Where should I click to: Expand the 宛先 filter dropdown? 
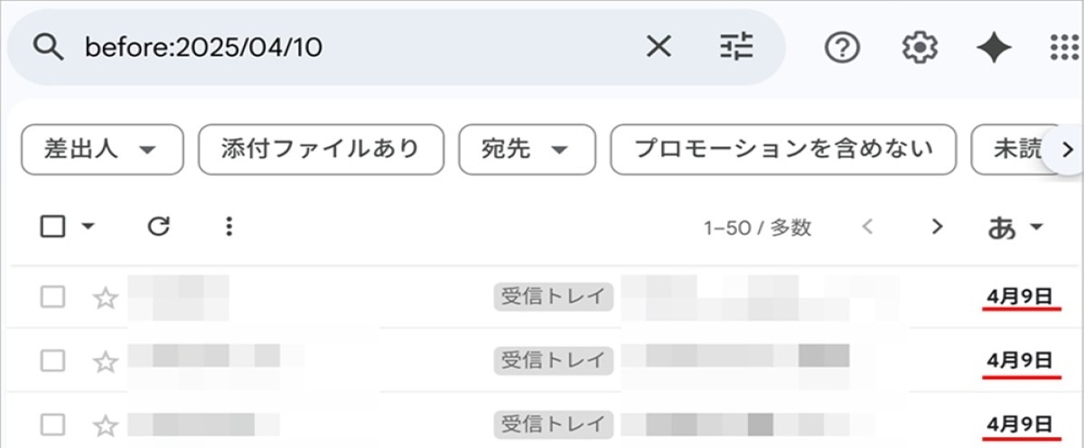[528, 150]
